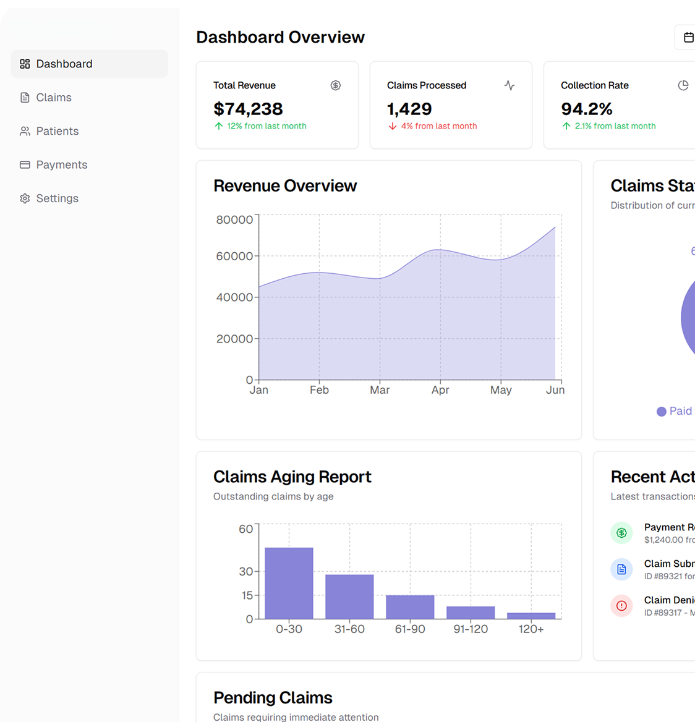Click the Settings gear icon in sidebar

(x=25, y=198)
